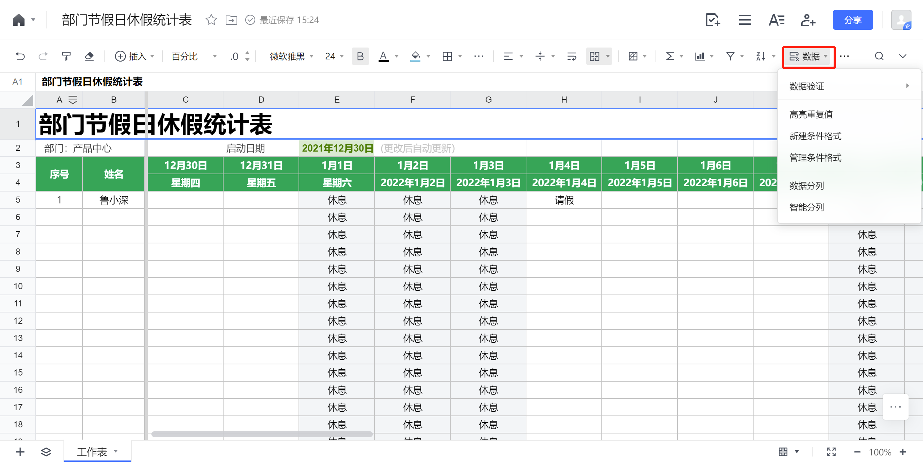This screenshot has height=463, width=923.
Task: Open the 插入 insert button
Action: (134, 56)
